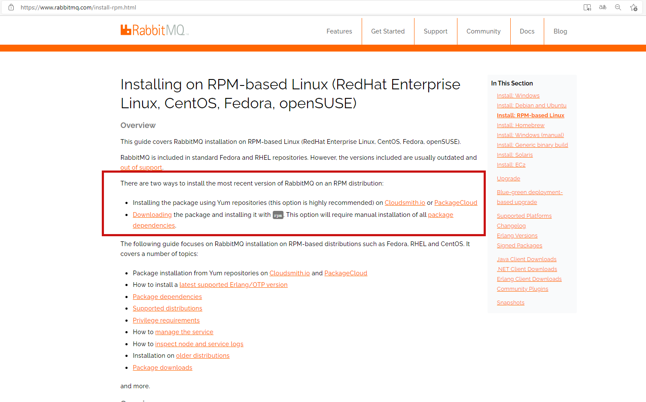Open the Features menu

pos(339,31)
